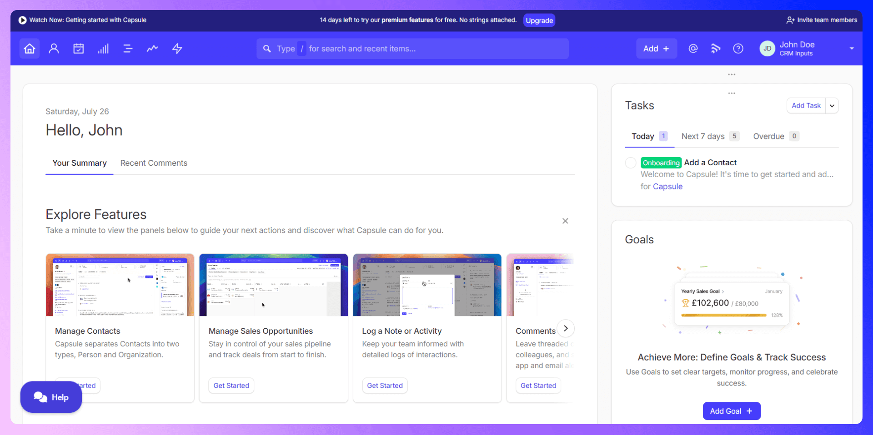The image size is (873, 435).
Task: Click the yearly sales goal progress bar
Action: click(x=724, y=315)
